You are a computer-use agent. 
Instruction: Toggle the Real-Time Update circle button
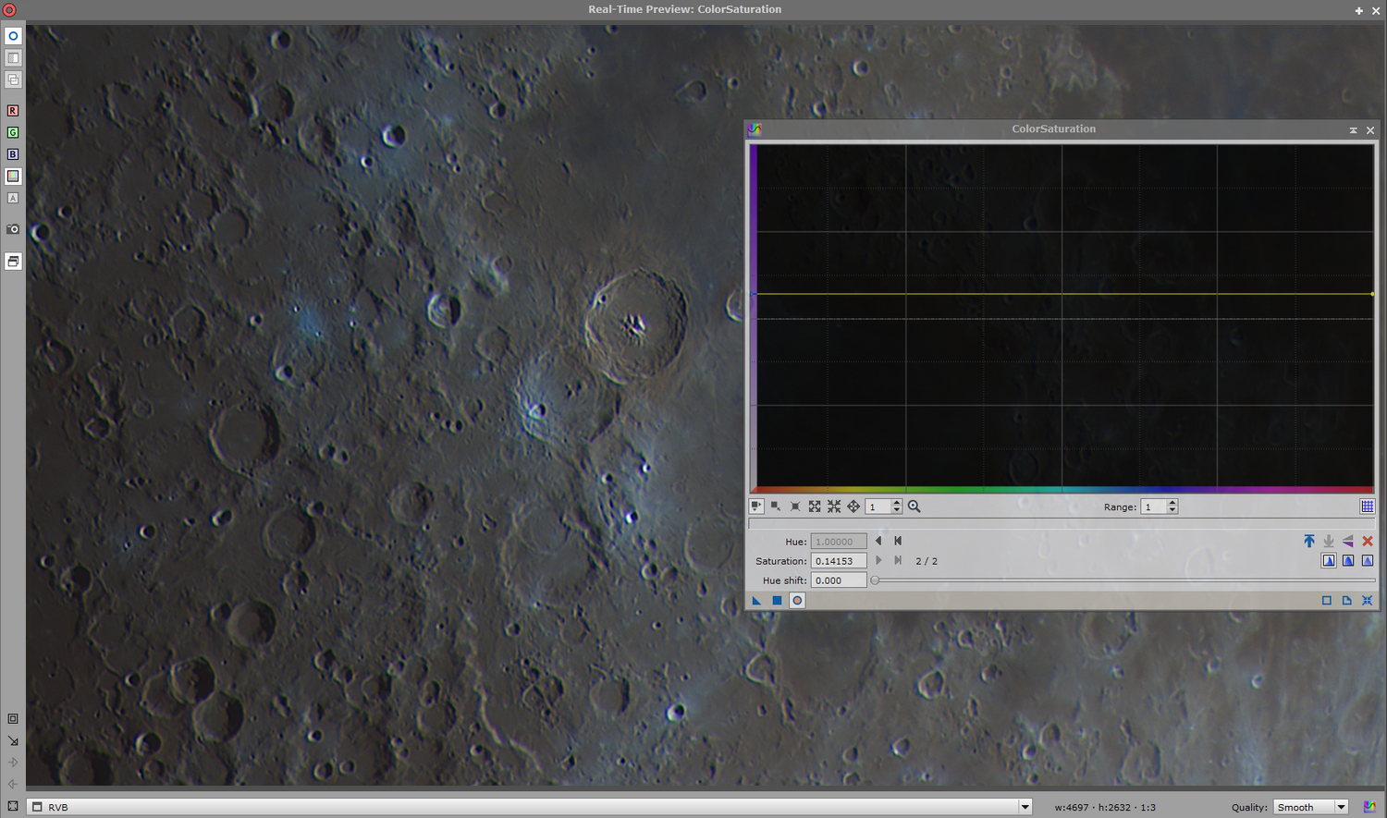(x=13, y=36)
